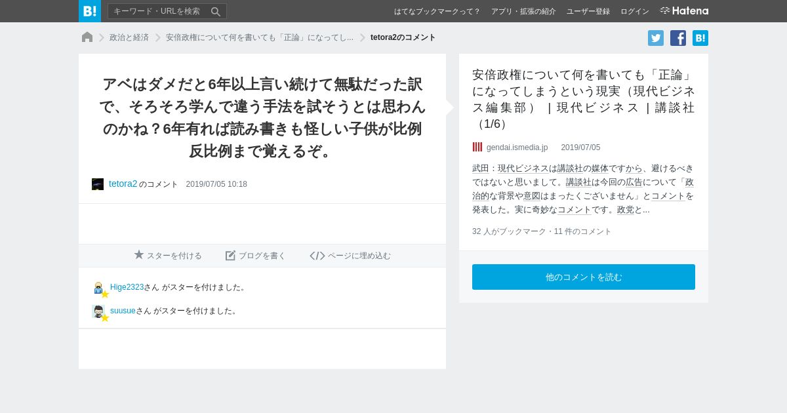Open the 政党 keyword link in summary
This screenshot has width=787, height=413.
pos(626,210)
